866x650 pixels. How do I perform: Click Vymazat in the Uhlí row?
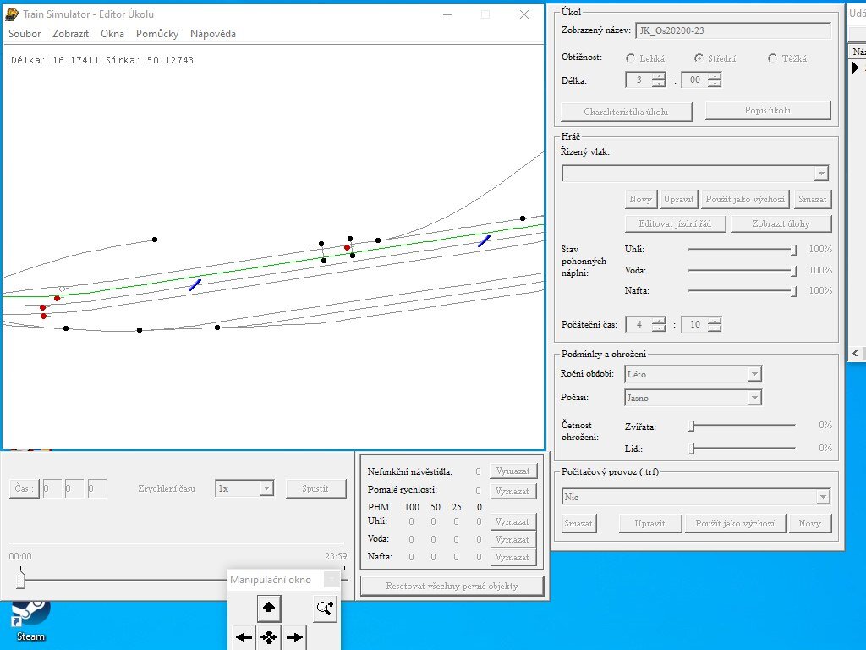tap(512, 521)
